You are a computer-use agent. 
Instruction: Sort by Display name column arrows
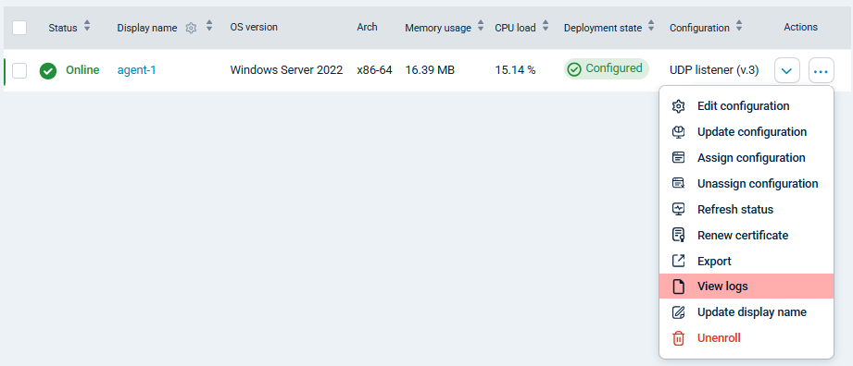[209, 26]
